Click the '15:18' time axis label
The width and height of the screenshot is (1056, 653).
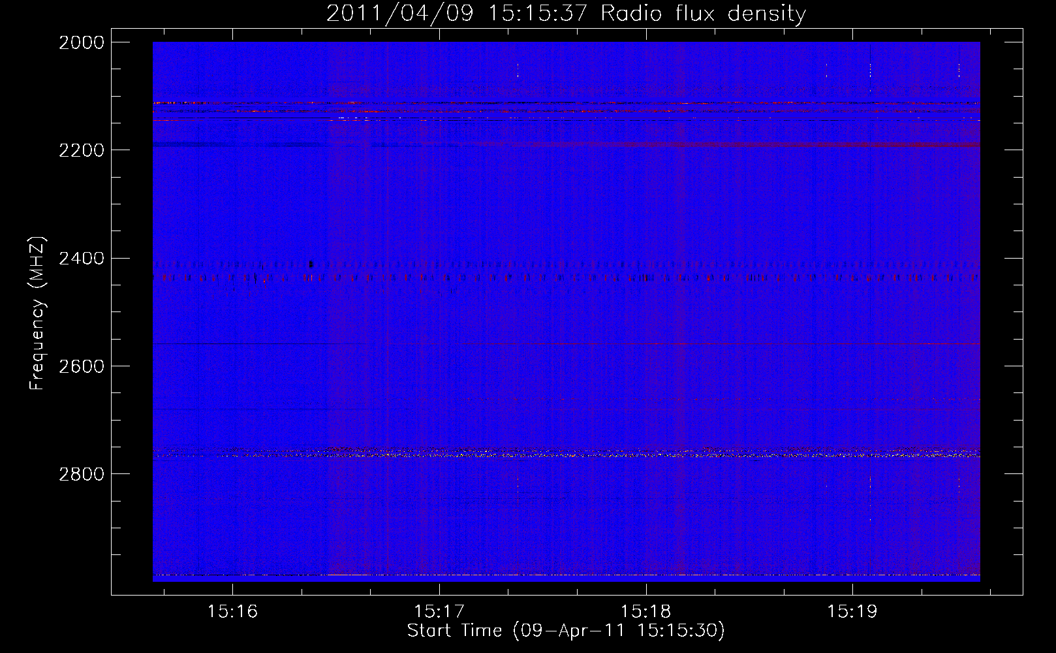pyautogui.click(x=645, y=612)
